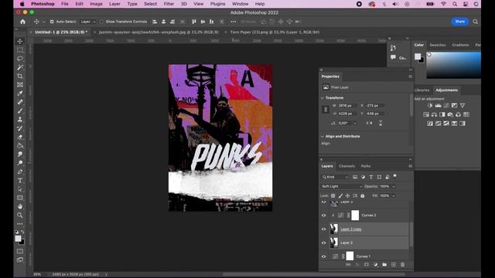Select the Pen tool
Image resolution: width=495 pixels, height=278 pixels.
pyautogui.click(x=20, y=171)
